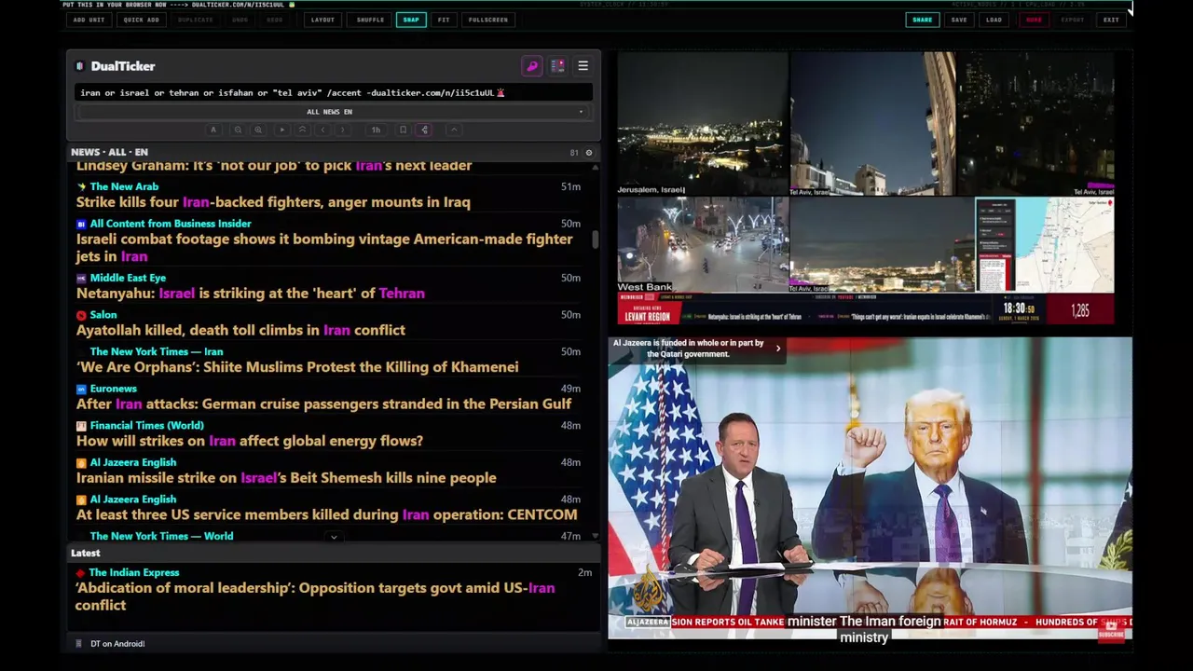The width and height of the screenshot is (1193, 671).
Task: Change the 1h time range filter
Action: tap(376, 130)
